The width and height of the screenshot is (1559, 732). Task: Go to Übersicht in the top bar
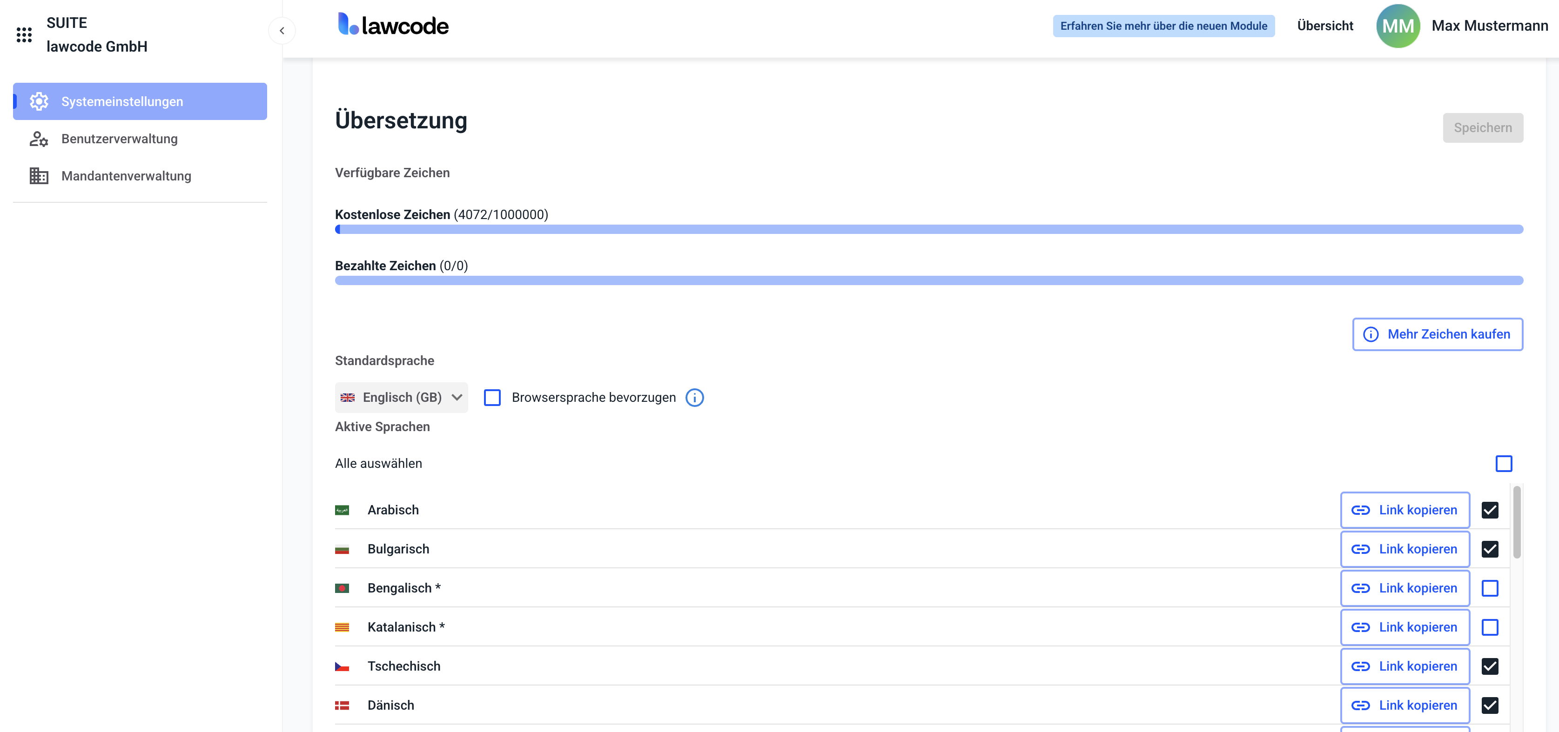pyautogui.click(x=1325, y=26)
